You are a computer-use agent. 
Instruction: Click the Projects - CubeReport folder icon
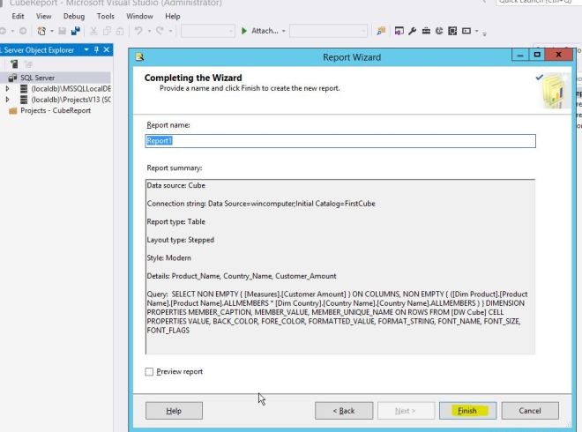click(x=12, y=110)
